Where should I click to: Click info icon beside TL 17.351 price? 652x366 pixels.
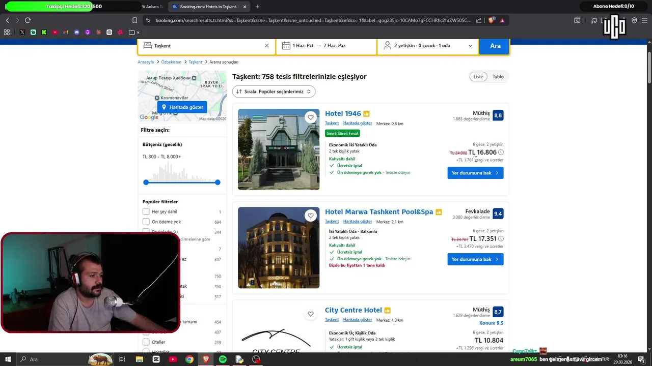pyautogui.click(x=501, y=238)
